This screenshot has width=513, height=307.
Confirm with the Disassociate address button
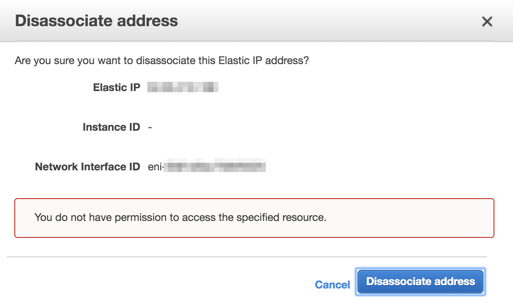pos(420,282)
